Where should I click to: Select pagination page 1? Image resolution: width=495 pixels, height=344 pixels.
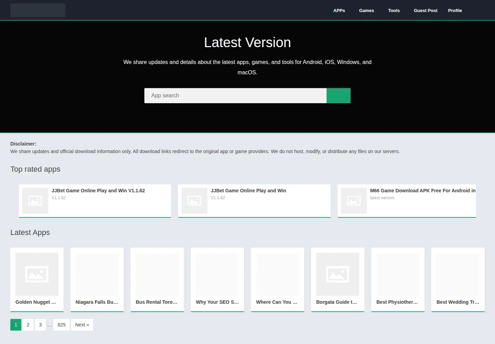point(16,325)
